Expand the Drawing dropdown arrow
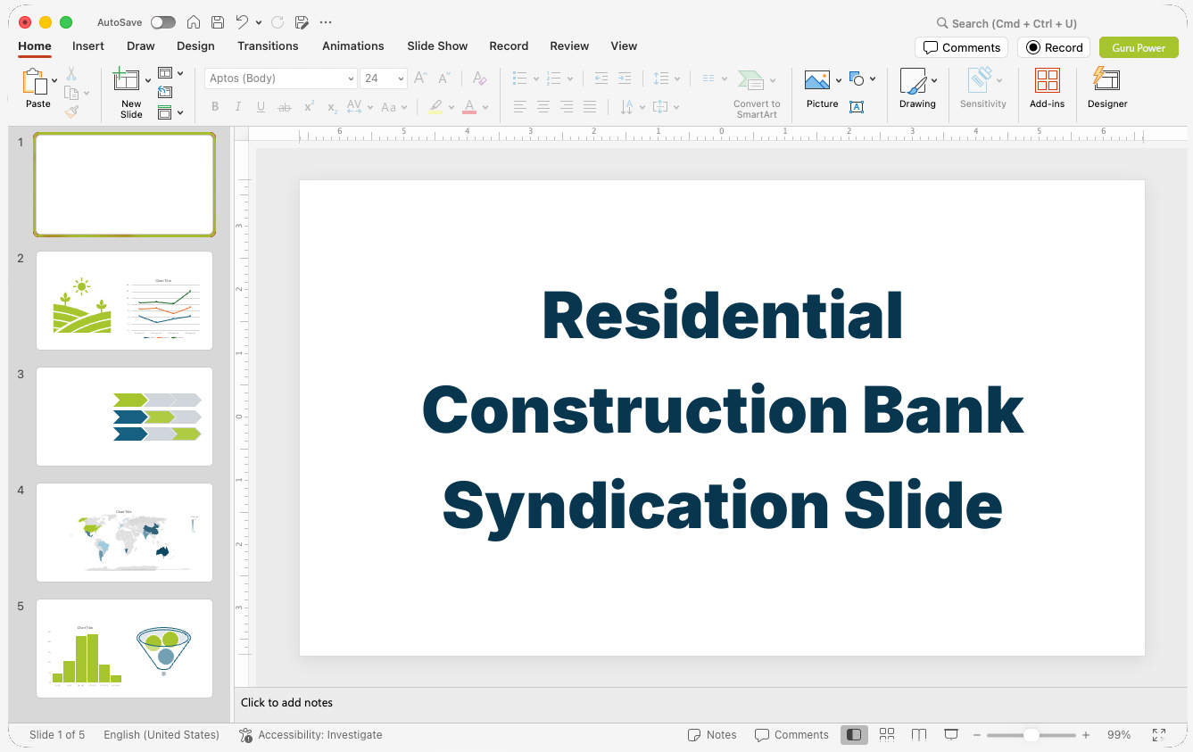Image resolution: width=1193 pixels, height=752 pixels. pos(934,81)
